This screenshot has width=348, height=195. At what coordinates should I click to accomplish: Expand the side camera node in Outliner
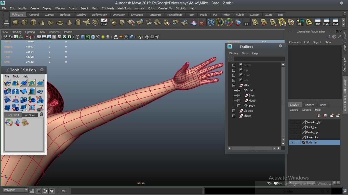pyautogui.click(x=234, y=80)
